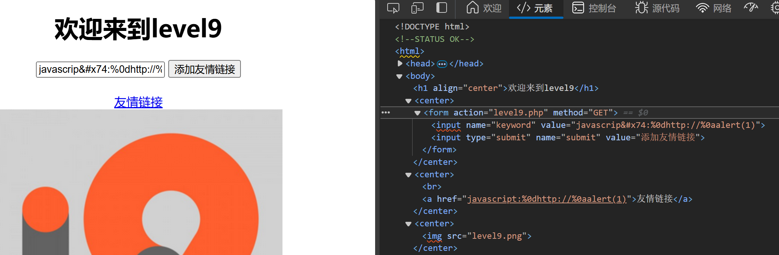The height and width of the screenshot is (255, 779).
Task: Select the <!DOCTYPE html> line
Action: pos(432,26)
